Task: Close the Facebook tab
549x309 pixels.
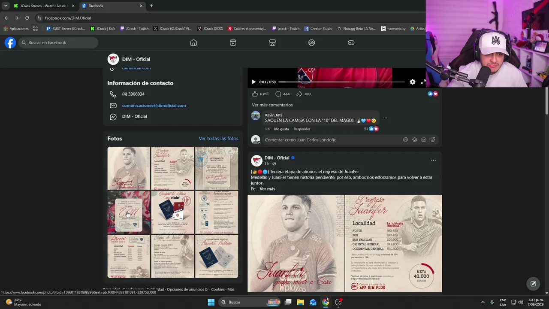Action: pos(141,6)
